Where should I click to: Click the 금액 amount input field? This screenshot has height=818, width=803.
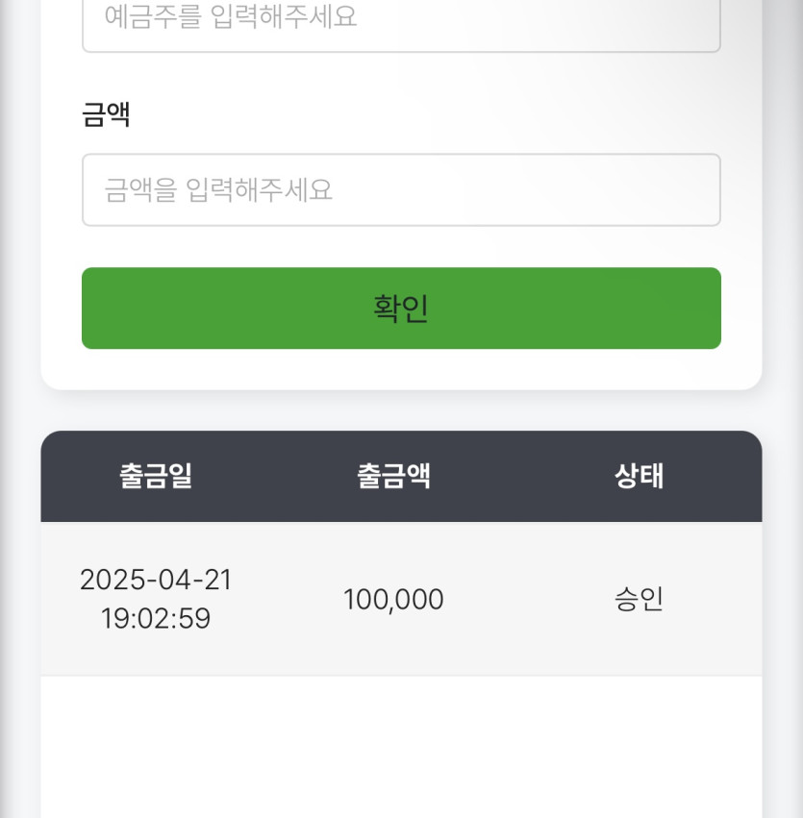[x=401, y=190]
